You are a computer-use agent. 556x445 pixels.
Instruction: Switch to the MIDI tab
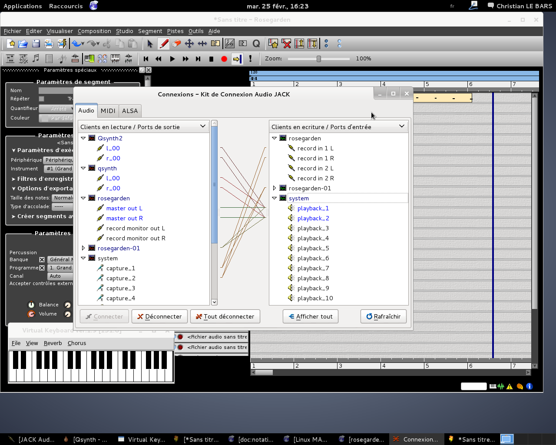click(108, 111)
